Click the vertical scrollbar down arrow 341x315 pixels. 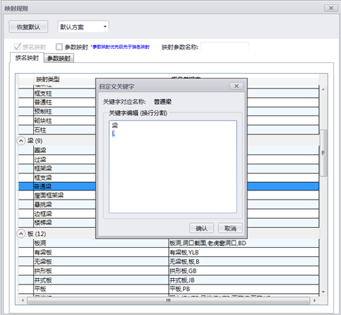click(x=323, y=292)
